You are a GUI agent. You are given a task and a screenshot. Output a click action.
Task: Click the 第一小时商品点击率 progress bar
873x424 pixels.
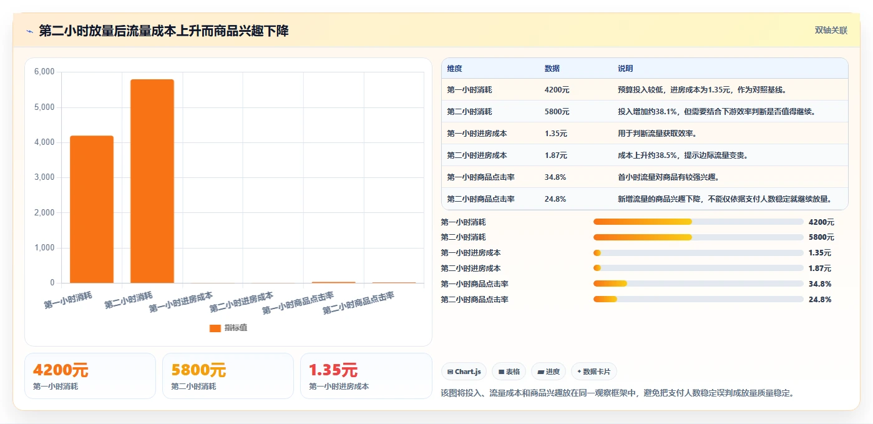tap(698, 284)
